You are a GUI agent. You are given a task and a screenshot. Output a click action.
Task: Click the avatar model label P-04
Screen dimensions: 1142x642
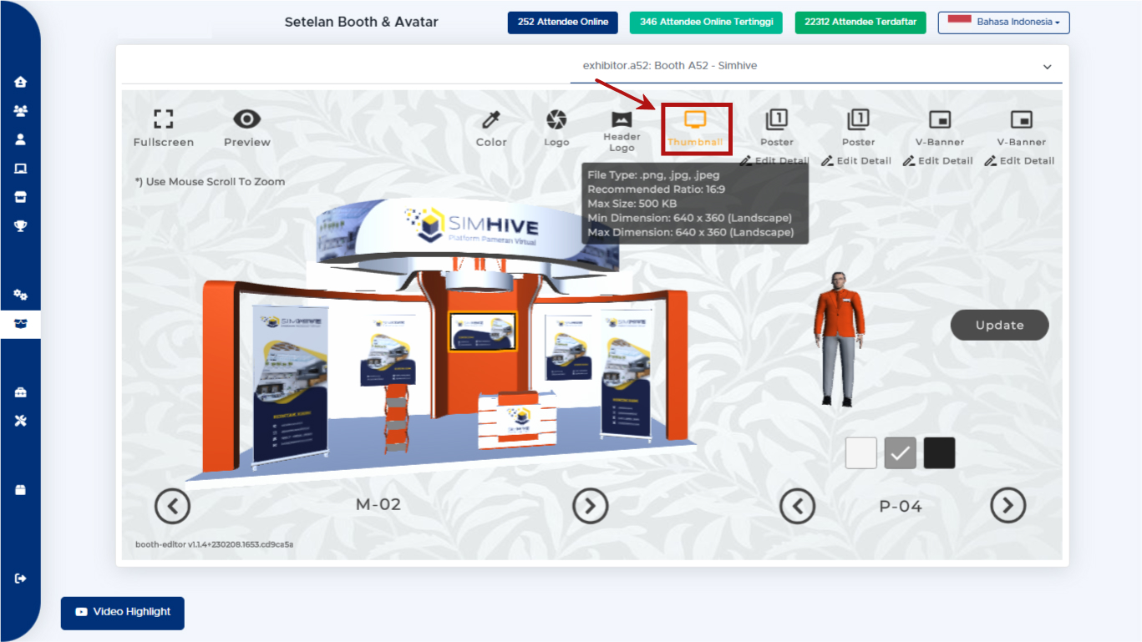pyautogui.click(x=901, y=507)
